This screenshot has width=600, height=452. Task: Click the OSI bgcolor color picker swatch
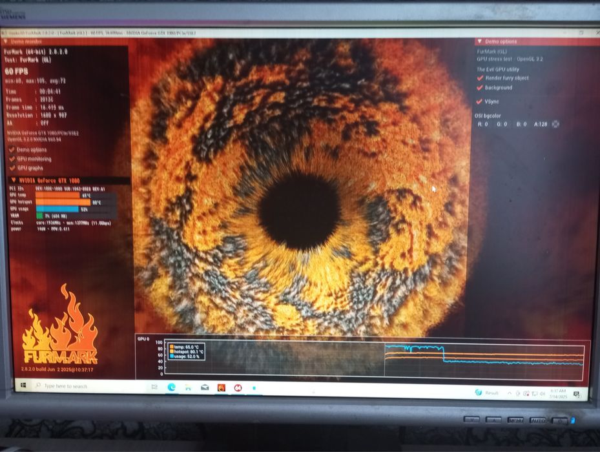(555, 124)
